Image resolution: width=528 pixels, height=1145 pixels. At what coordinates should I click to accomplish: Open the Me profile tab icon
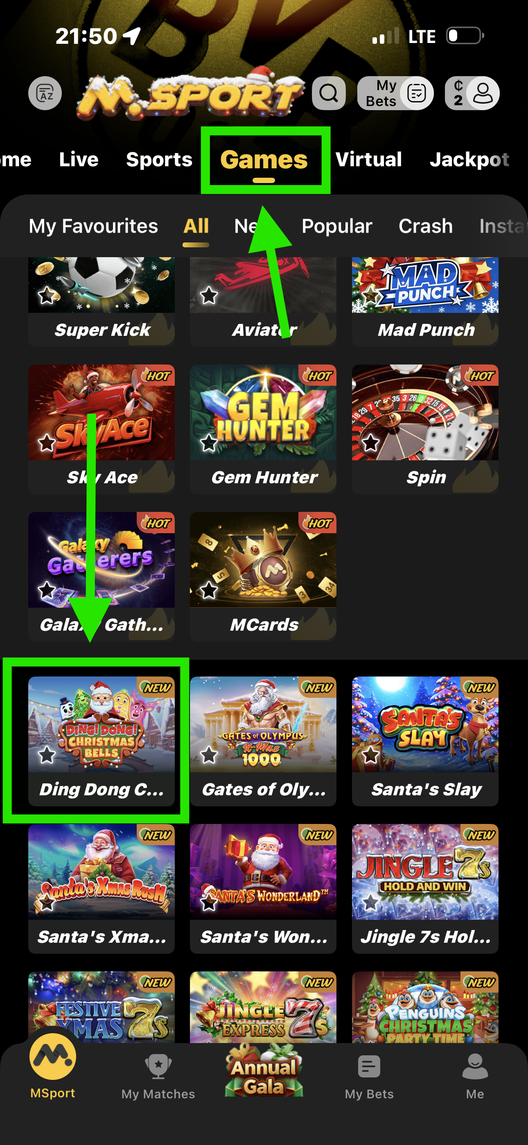click(x=475, y=1066)
